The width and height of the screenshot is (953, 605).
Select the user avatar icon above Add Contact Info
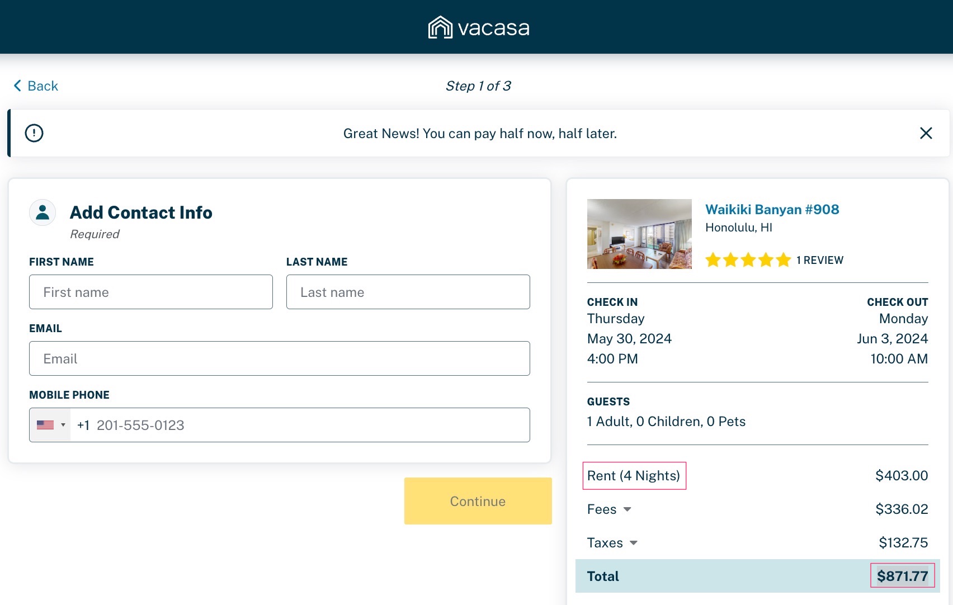pyautogui.click(x=43, y=212)
